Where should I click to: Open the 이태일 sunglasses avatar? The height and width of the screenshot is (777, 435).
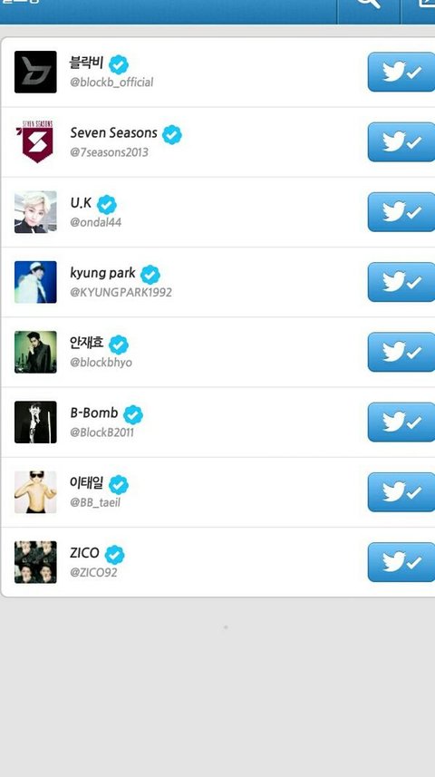(35, 492)
